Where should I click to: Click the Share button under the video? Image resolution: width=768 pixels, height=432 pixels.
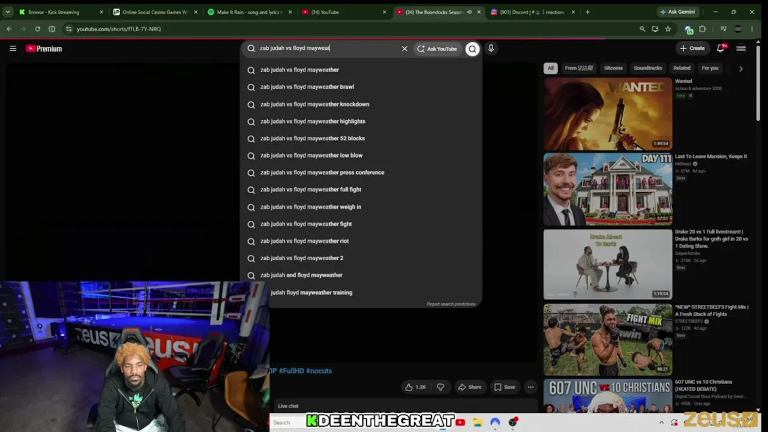(x=469, y=387)
